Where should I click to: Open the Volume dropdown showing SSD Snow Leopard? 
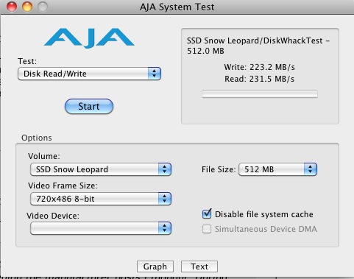point(101,169)
